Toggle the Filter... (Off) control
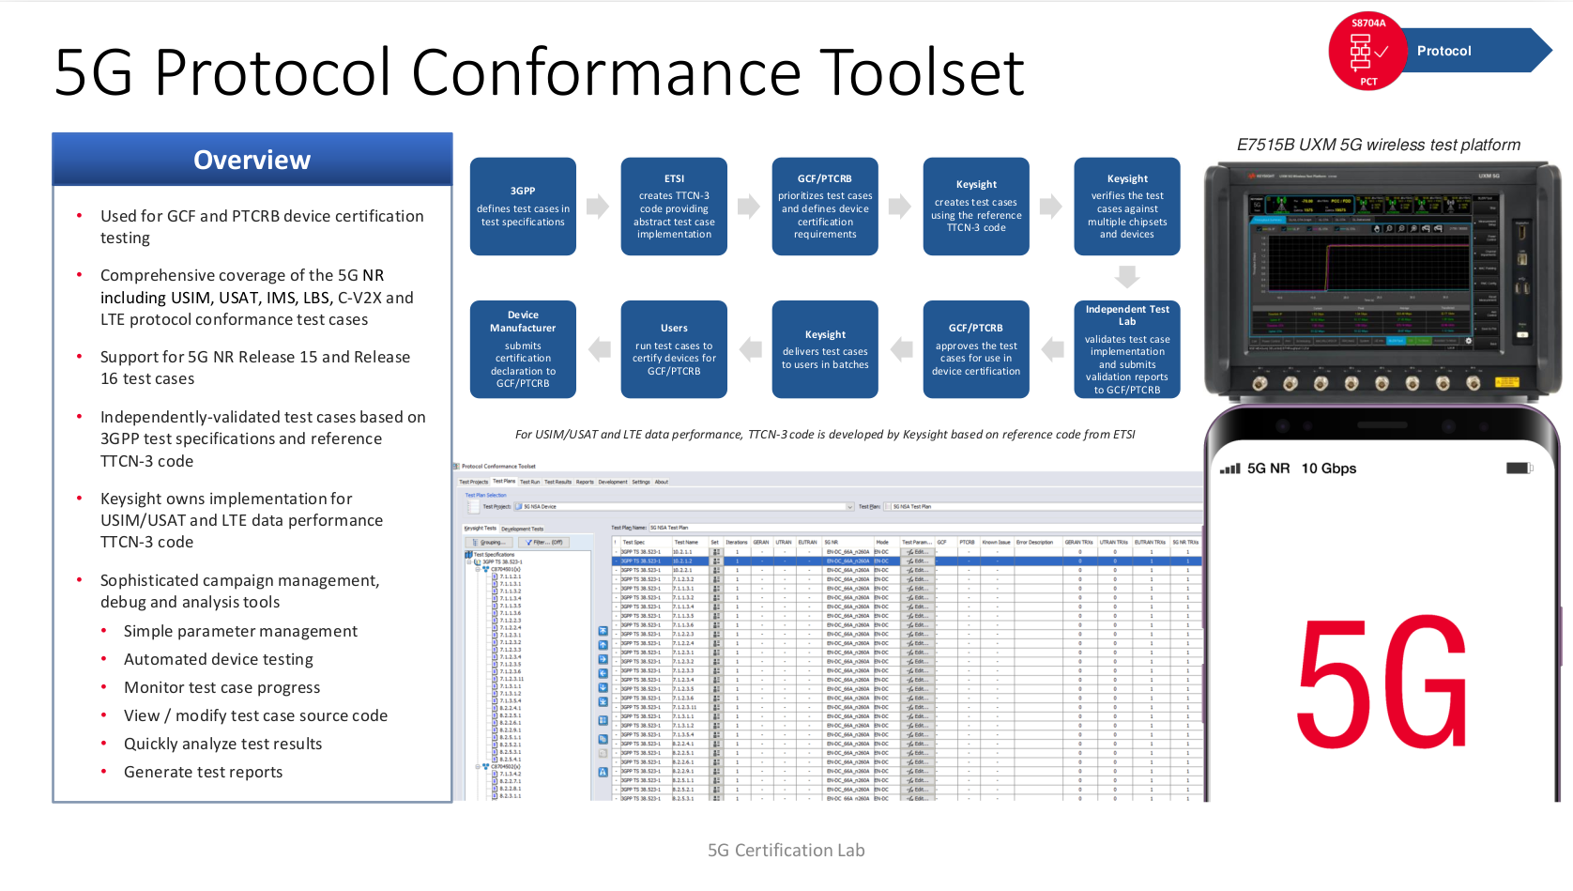1573x891 pixels. point(545,543)
